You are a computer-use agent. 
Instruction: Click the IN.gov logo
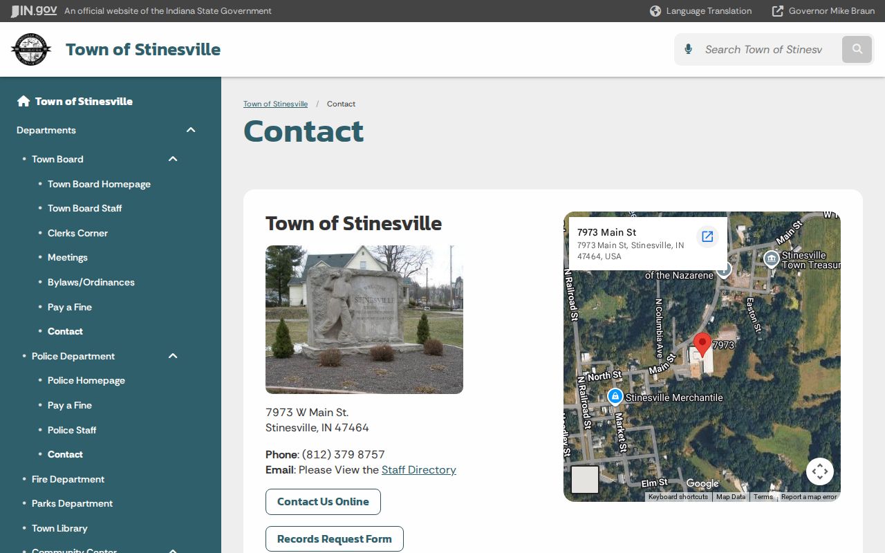click(34, 11)
